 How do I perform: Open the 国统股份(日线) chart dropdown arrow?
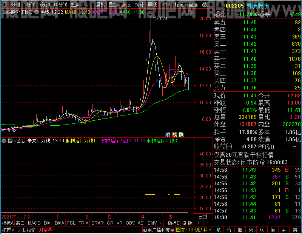point(36,12)
